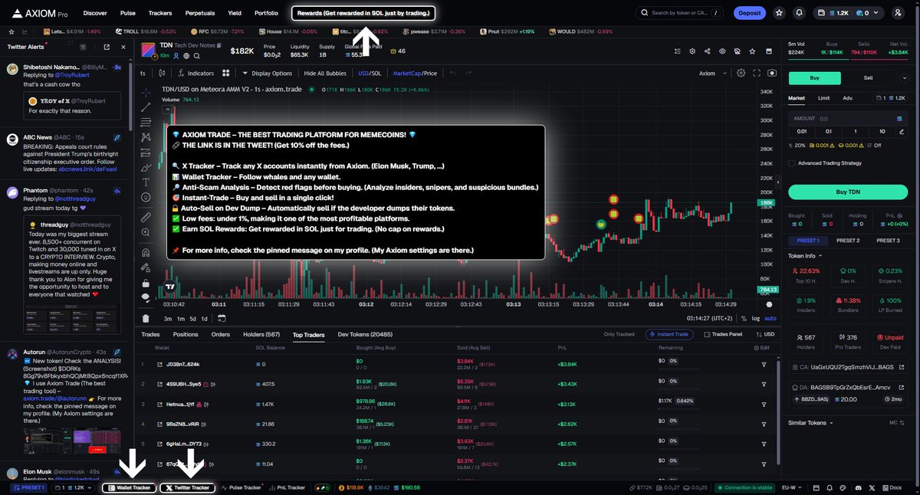The height and width of the screenshot is (495, 920).
Task: Select the 5d timeframe range
Action: [193, 319]
